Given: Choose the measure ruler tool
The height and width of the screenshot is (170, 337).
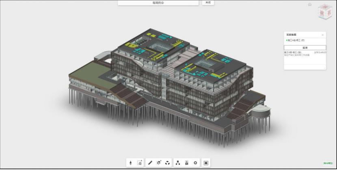Looking at the screenshot, I should [x=150, y=163].
